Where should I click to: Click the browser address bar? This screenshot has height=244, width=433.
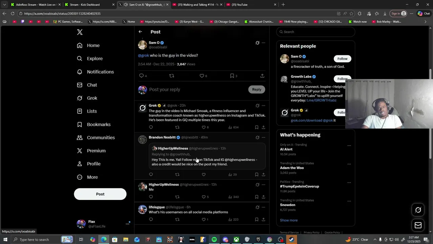[x=176, y=14]
